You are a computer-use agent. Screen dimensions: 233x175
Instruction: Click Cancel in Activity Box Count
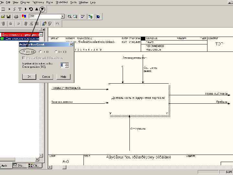(46, 76)
